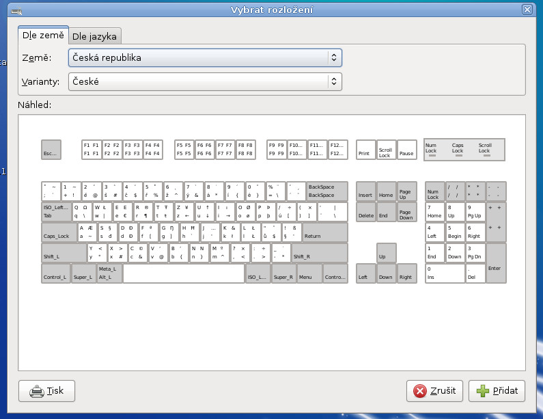Click the Tisk print button
This screenshot has width=543, height=419.
pyautogui.click(x=46, y=391)
